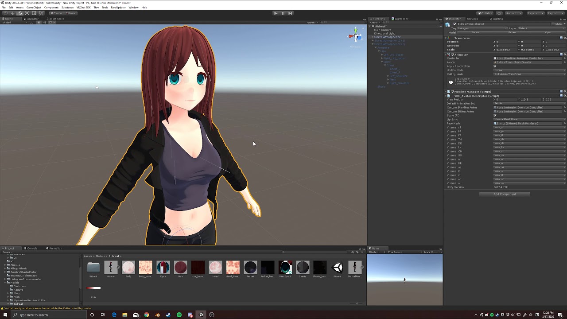
Task: Select the Body material asset
Action: click(x=128, y=267)
